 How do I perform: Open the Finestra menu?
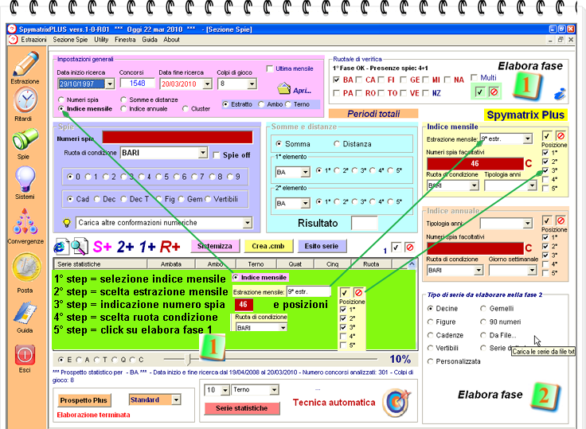pyautogui.click(x=125, y=40)
